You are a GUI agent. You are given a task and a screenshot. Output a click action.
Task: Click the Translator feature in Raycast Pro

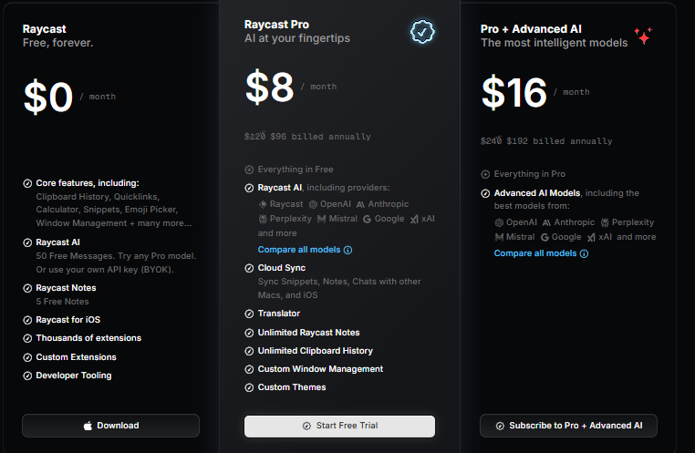(x=278, y=314)
